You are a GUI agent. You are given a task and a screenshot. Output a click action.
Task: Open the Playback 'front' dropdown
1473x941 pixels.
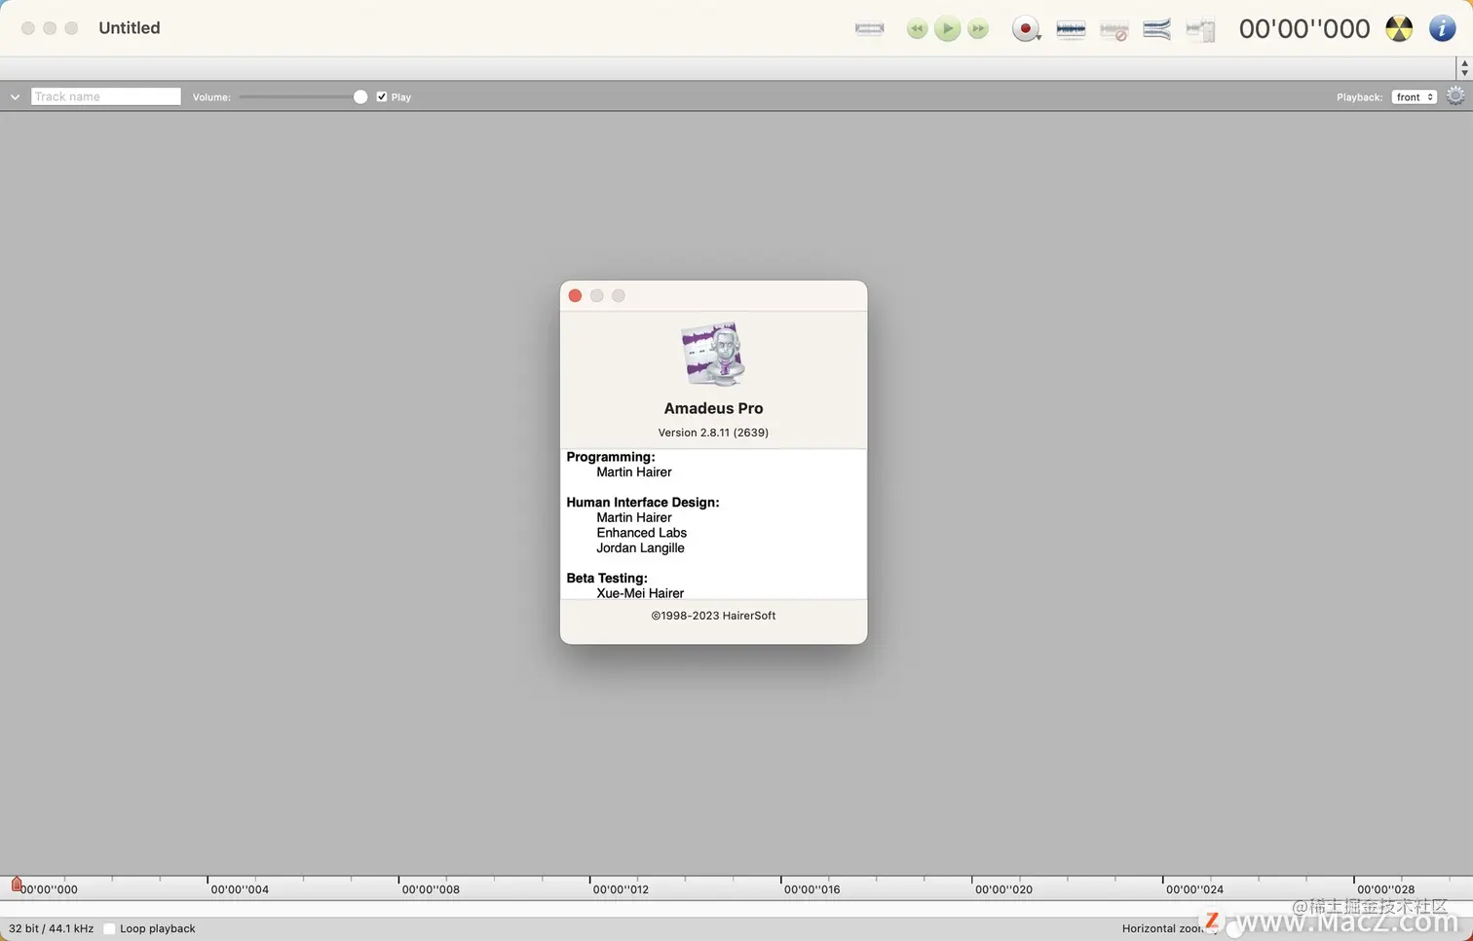(x=1414, y=96)
